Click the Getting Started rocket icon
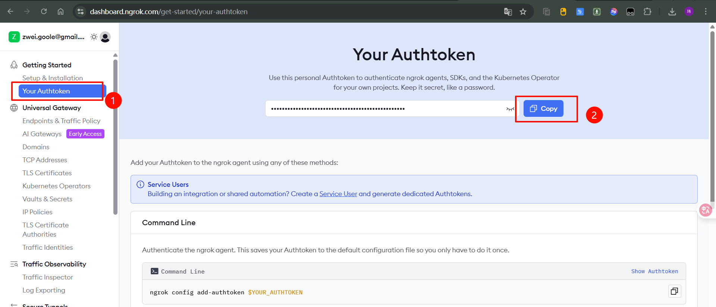This screenshot has height=307, width=716. [14, 65]
